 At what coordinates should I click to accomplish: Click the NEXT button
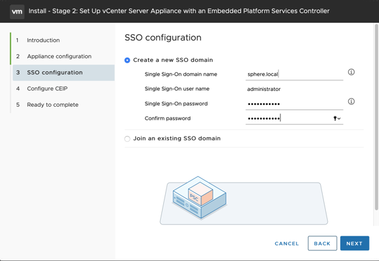354,243
